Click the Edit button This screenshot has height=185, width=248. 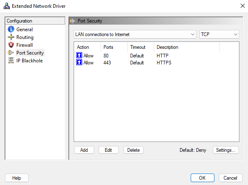[108, 150]
